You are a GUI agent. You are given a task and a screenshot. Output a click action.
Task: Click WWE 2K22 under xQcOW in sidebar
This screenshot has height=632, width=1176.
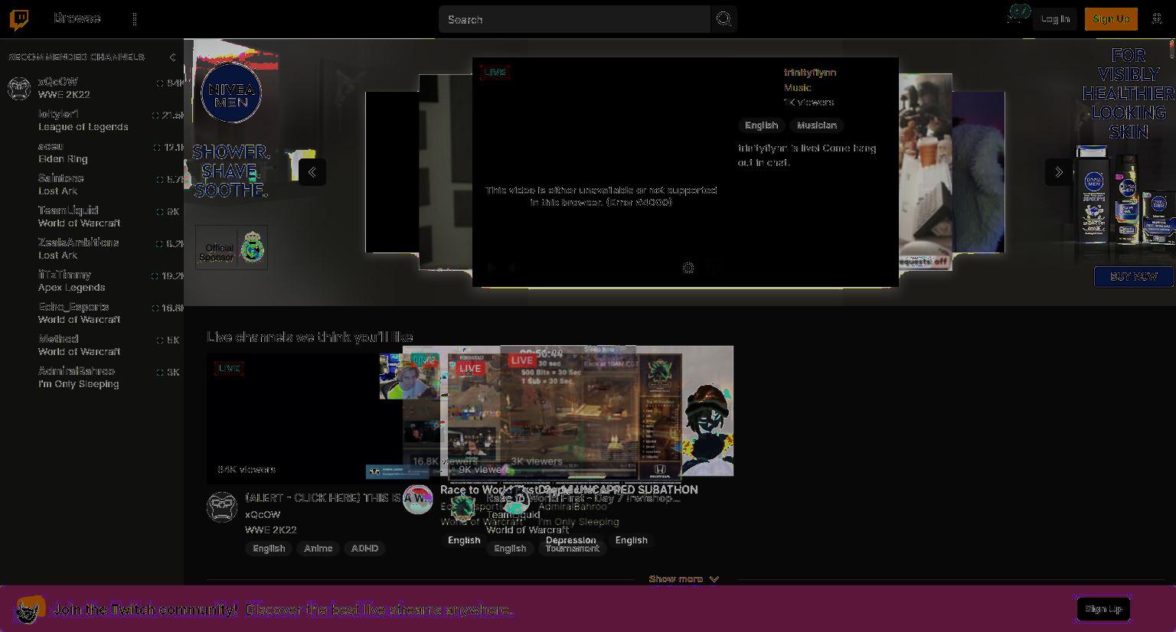[x=64, y=95]
